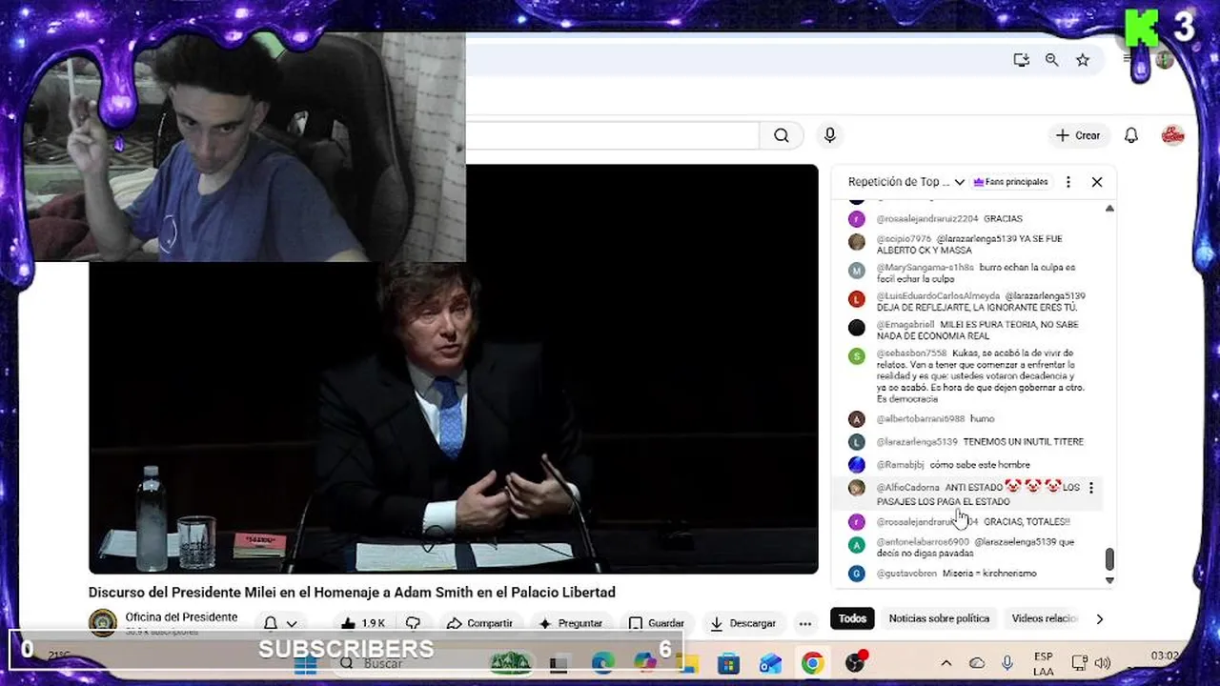Open the Oficina del Presidente channel link
1220x686 pixels.
click(x=181, y=617)
